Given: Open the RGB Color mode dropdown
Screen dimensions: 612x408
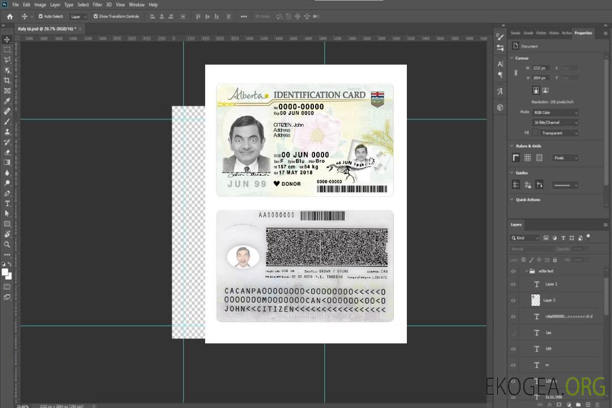Looking at the screenshot, I should coord(555,112).
